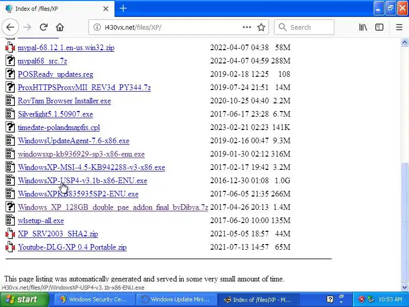The image size is (409, 307).
Task: Download mypal-68.12.1.en-us.win32.zip
Action: [66, 48]
